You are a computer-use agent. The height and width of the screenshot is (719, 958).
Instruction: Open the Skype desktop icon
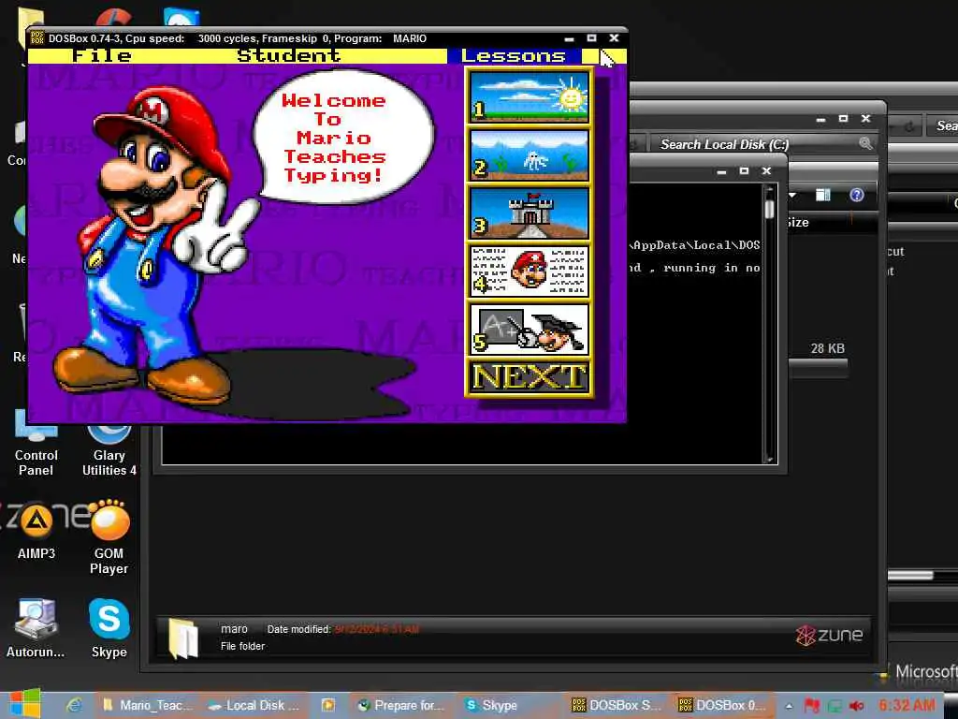click(109, 628)
